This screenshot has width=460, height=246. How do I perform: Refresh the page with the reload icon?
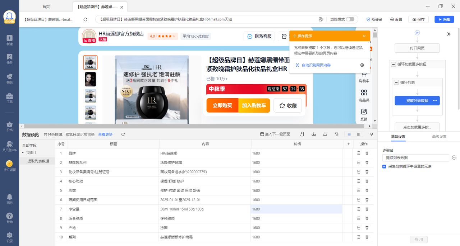[86, 19]
